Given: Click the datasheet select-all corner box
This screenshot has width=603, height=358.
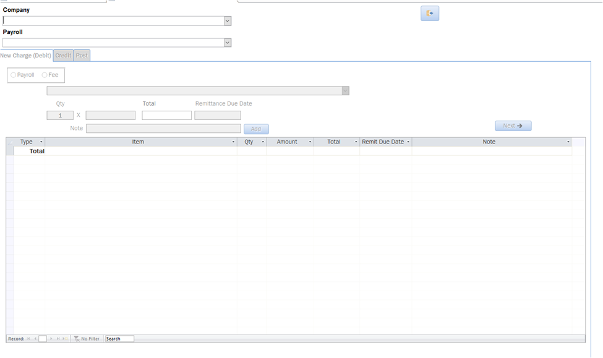Looking at the screenshot, I should [x=10, y=142].
